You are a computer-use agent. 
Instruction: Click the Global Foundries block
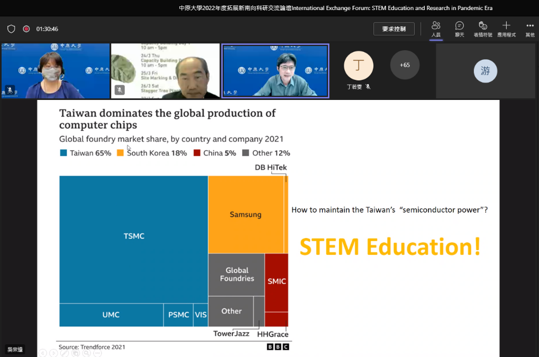236,274
